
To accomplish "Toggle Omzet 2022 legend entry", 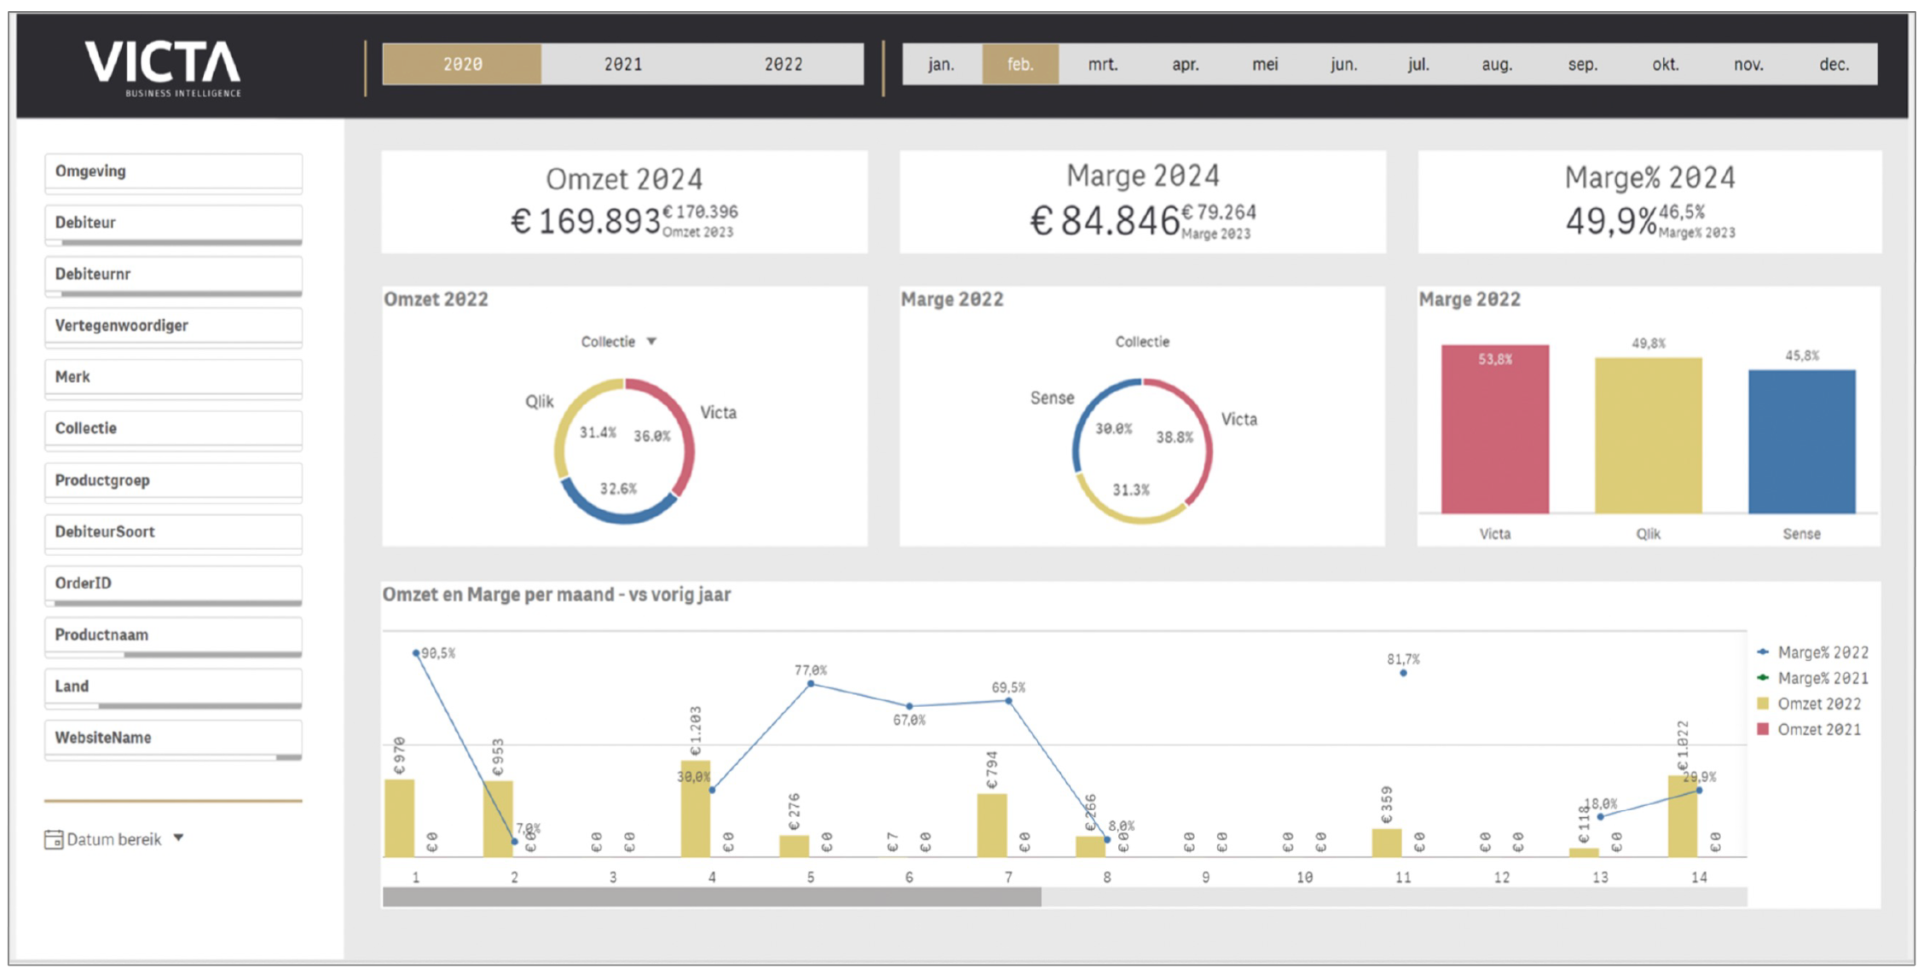I will 1809,704.
